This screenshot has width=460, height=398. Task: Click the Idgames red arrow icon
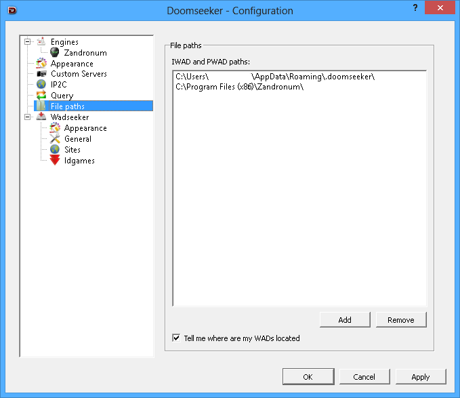point(55,160)
